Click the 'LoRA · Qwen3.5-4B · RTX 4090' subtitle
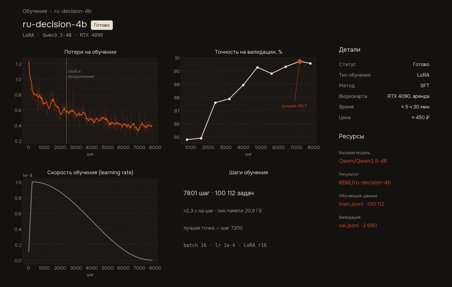 pos(63,35)
